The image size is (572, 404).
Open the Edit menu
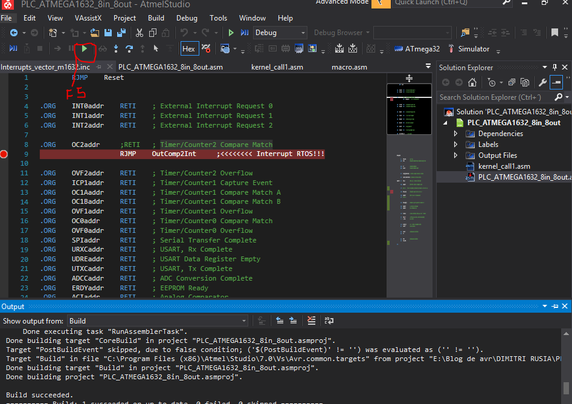[x=30, y=18]
